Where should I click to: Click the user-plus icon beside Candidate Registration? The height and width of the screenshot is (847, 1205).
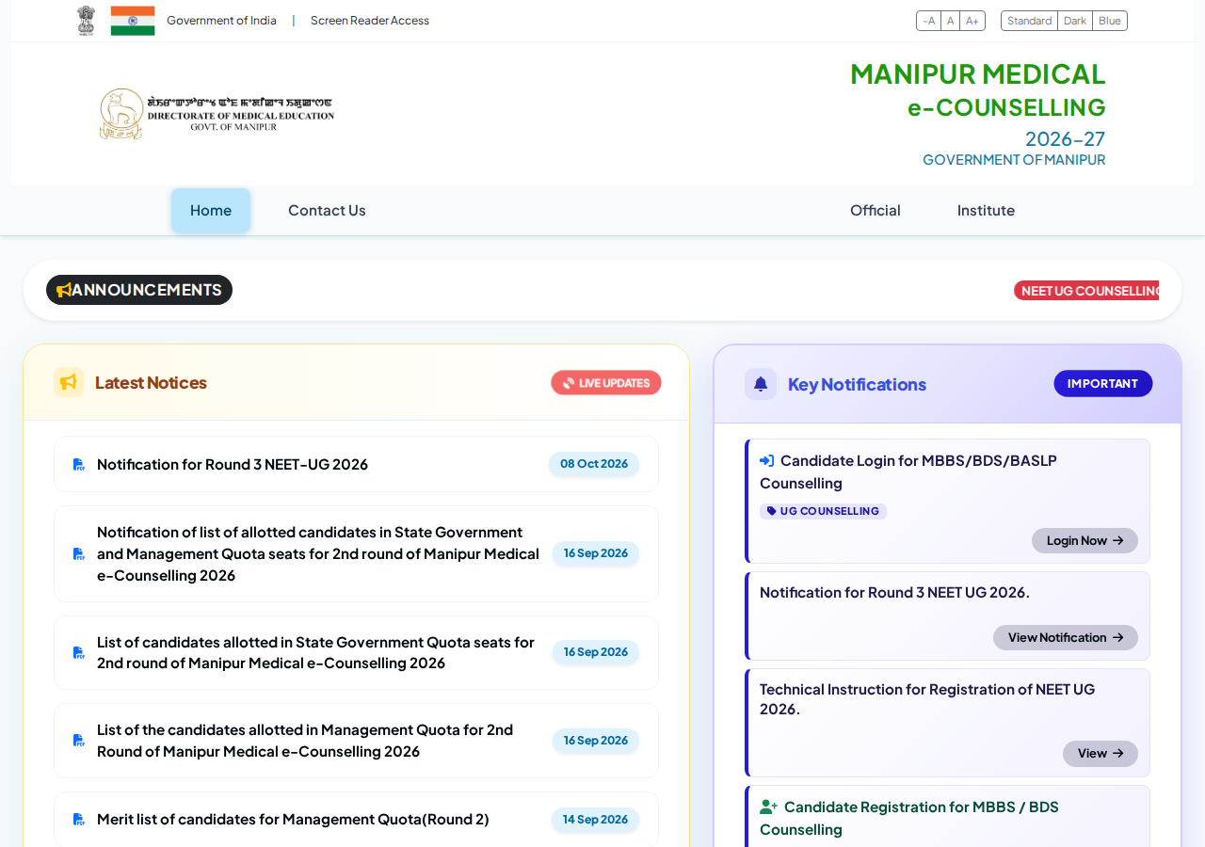click(769, 807)
